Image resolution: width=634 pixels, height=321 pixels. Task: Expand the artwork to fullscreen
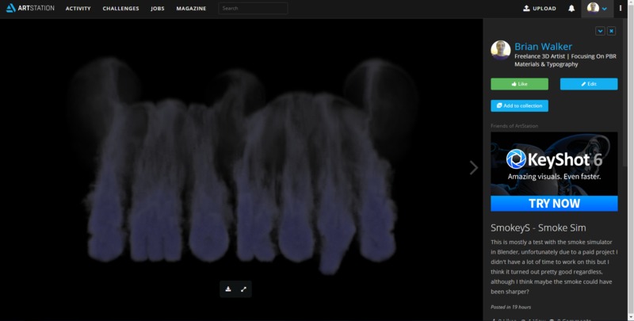tap(243, 289)
